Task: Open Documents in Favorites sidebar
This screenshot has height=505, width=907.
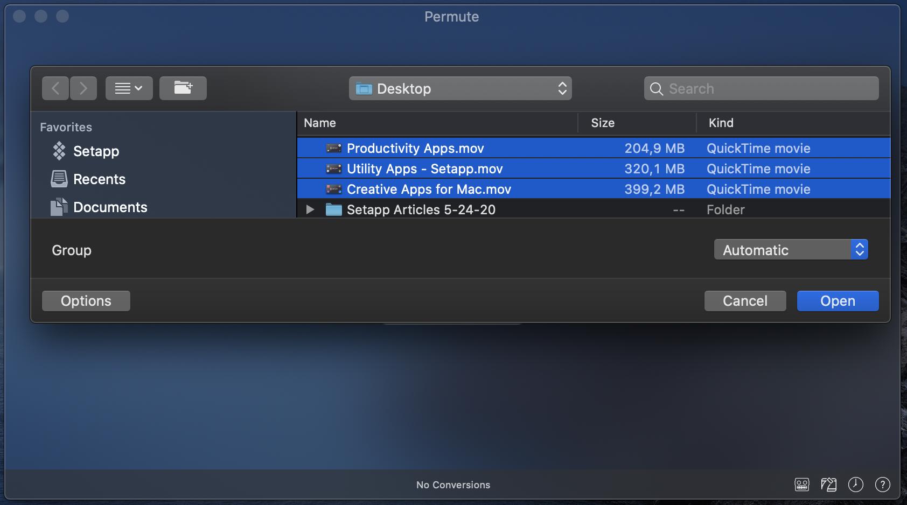Action: (110, 207)
